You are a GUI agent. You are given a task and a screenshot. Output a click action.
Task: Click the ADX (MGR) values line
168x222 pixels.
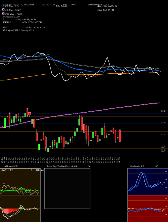click(x=25, y=28)
